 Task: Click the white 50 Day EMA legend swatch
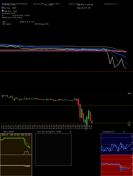point(3,8)
